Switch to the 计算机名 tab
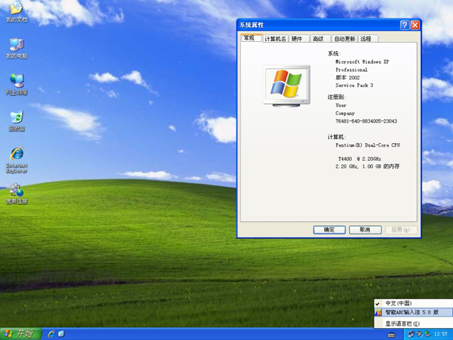453x340 pixels. (x=275, y=39)
